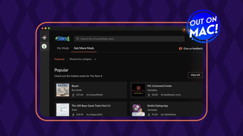243x136 pixels.
Task: Click the CurseForge anvil icon in sidebar
Action: pos(44,37)
